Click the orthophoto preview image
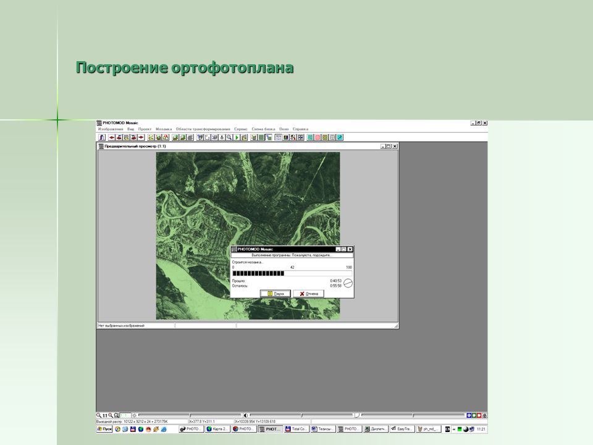 tap(248, 235)
